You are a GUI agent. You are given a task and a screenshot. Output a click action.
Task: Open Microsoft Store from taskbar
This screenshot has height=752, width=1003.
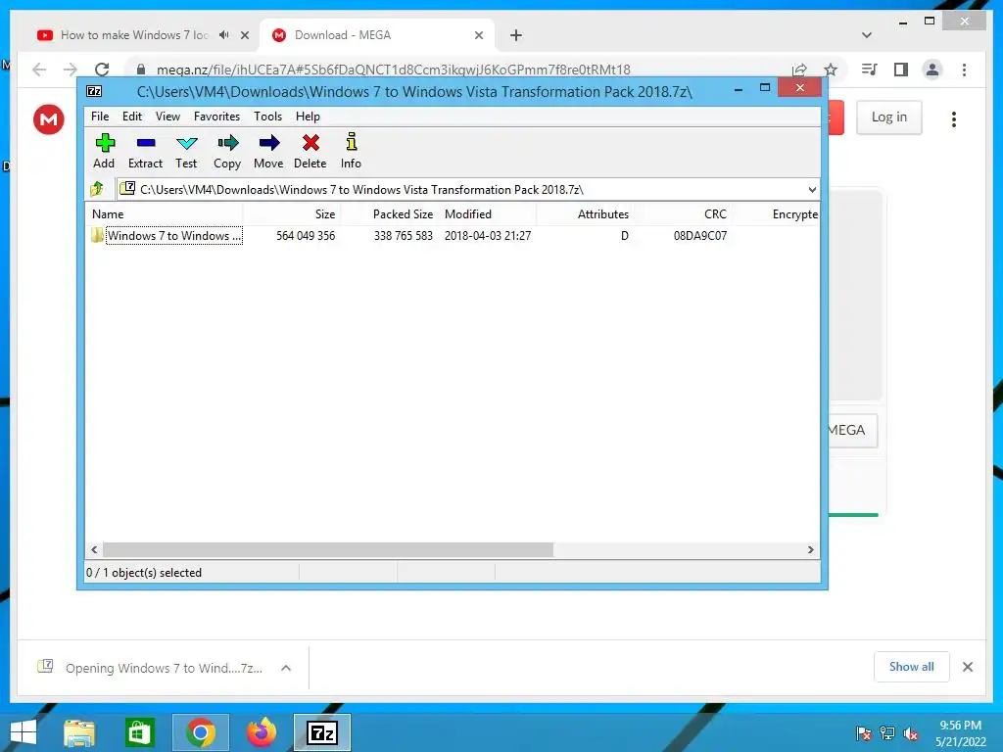(x=139, y=732)
